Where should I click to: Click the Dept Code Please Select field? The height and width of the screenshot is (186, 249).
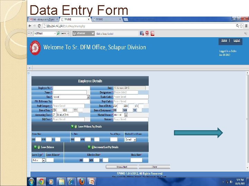click(x=131, y=101)
